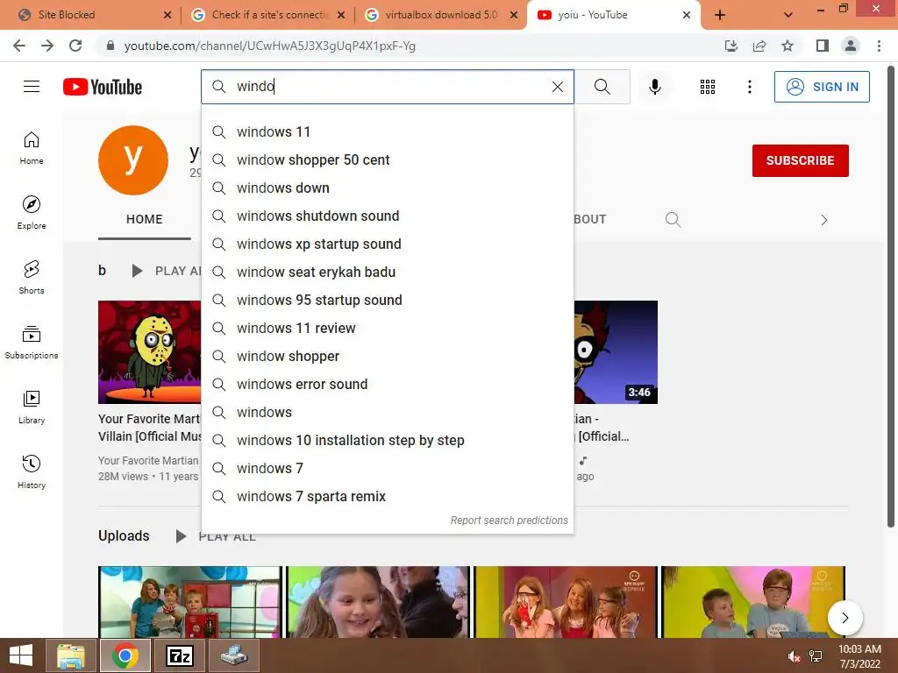
Task: Select 'windows shutdown sound' suggestion
Action: click(388, 216)
